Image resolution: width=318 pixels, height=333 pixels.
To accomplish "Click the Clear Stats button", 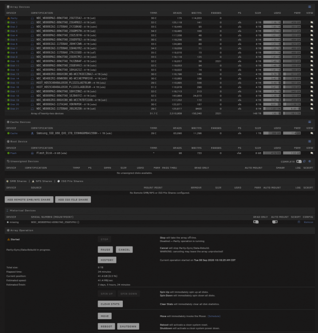I will [x=110, y=304].
